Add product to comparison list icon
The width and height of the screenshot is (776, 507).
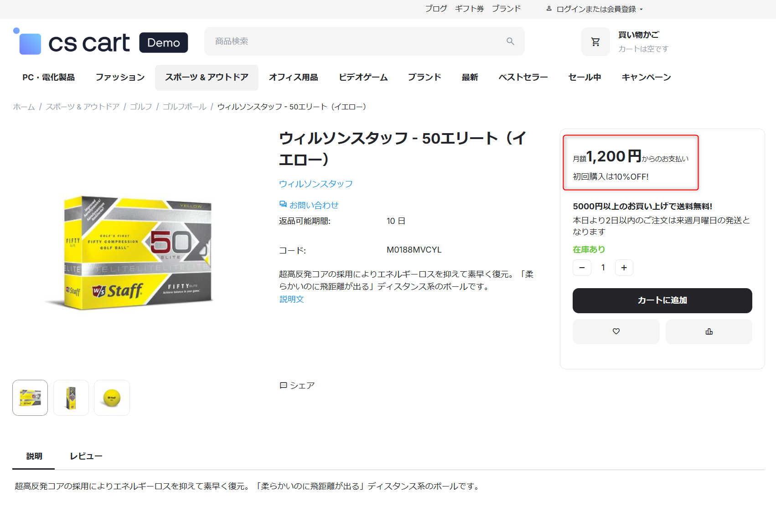(x=709, y=331)
